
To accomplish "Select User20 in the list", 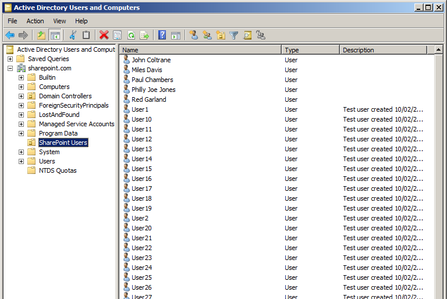I will click(141, 228).
